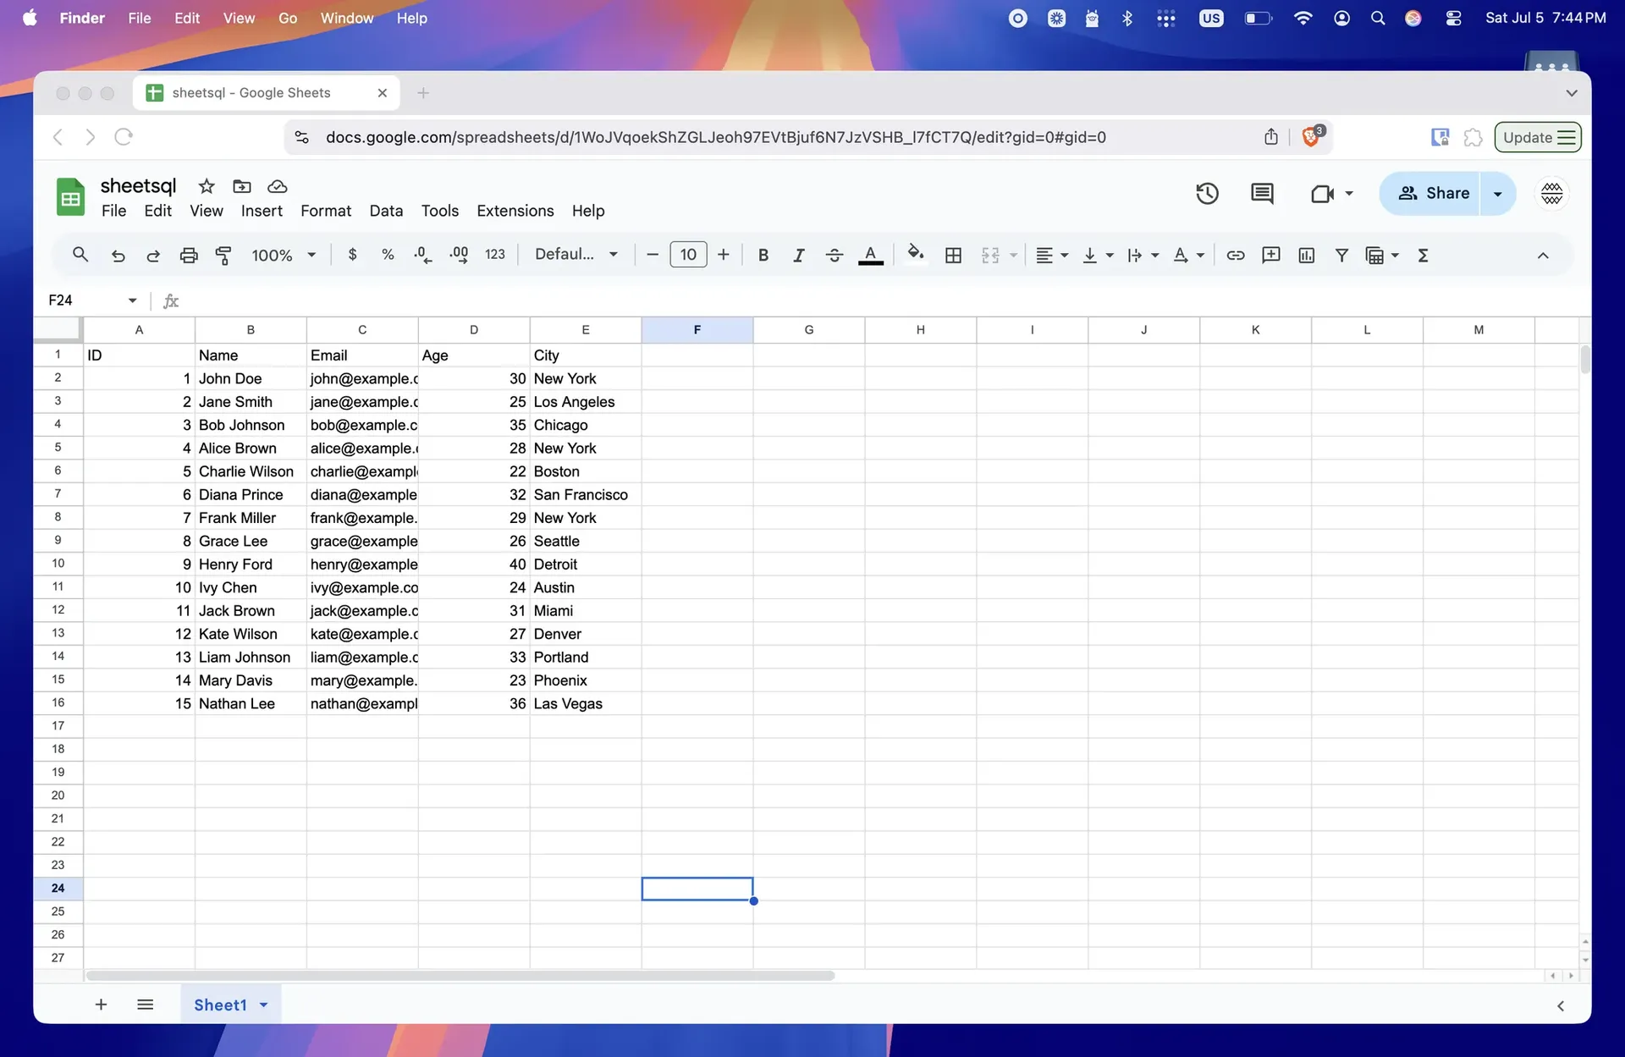
Task: Insert a link using the toolbar
Action: tap(1235, 255)
